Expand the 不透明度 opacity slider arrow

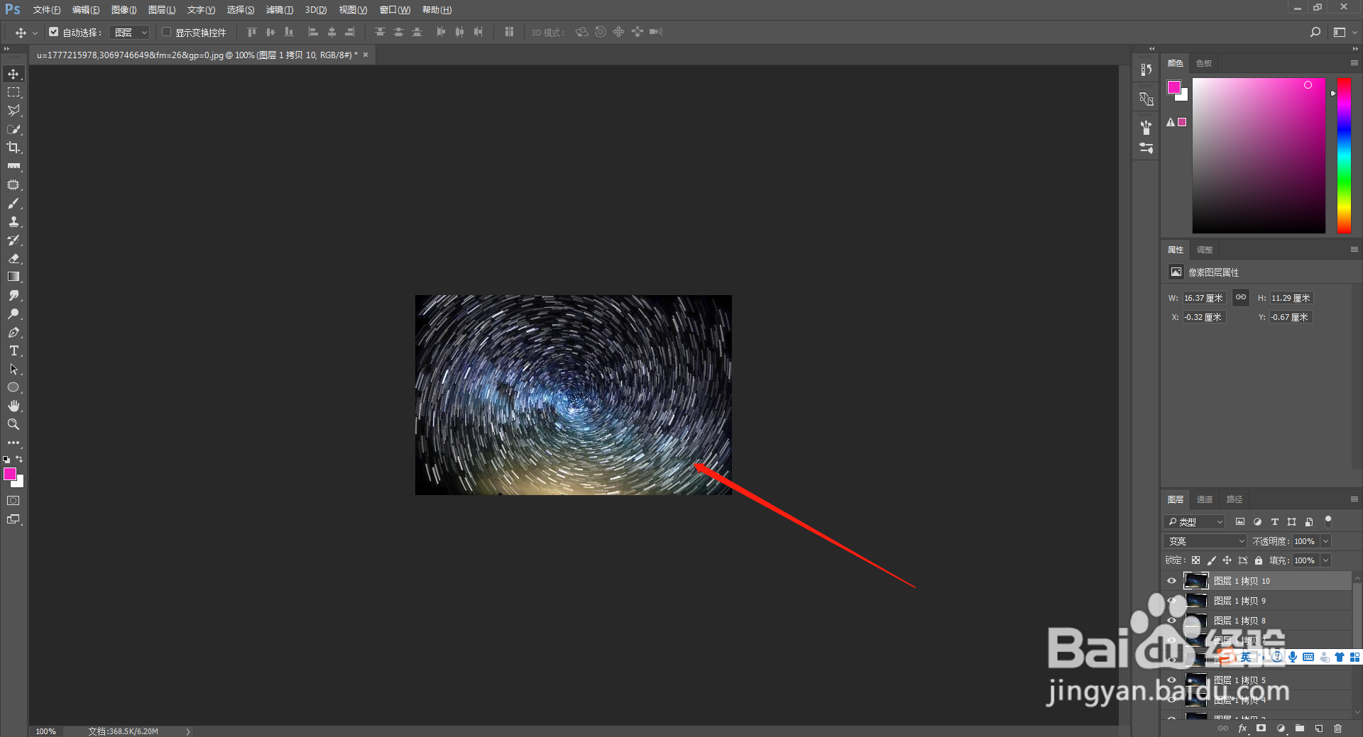(x=1325, y=541)
